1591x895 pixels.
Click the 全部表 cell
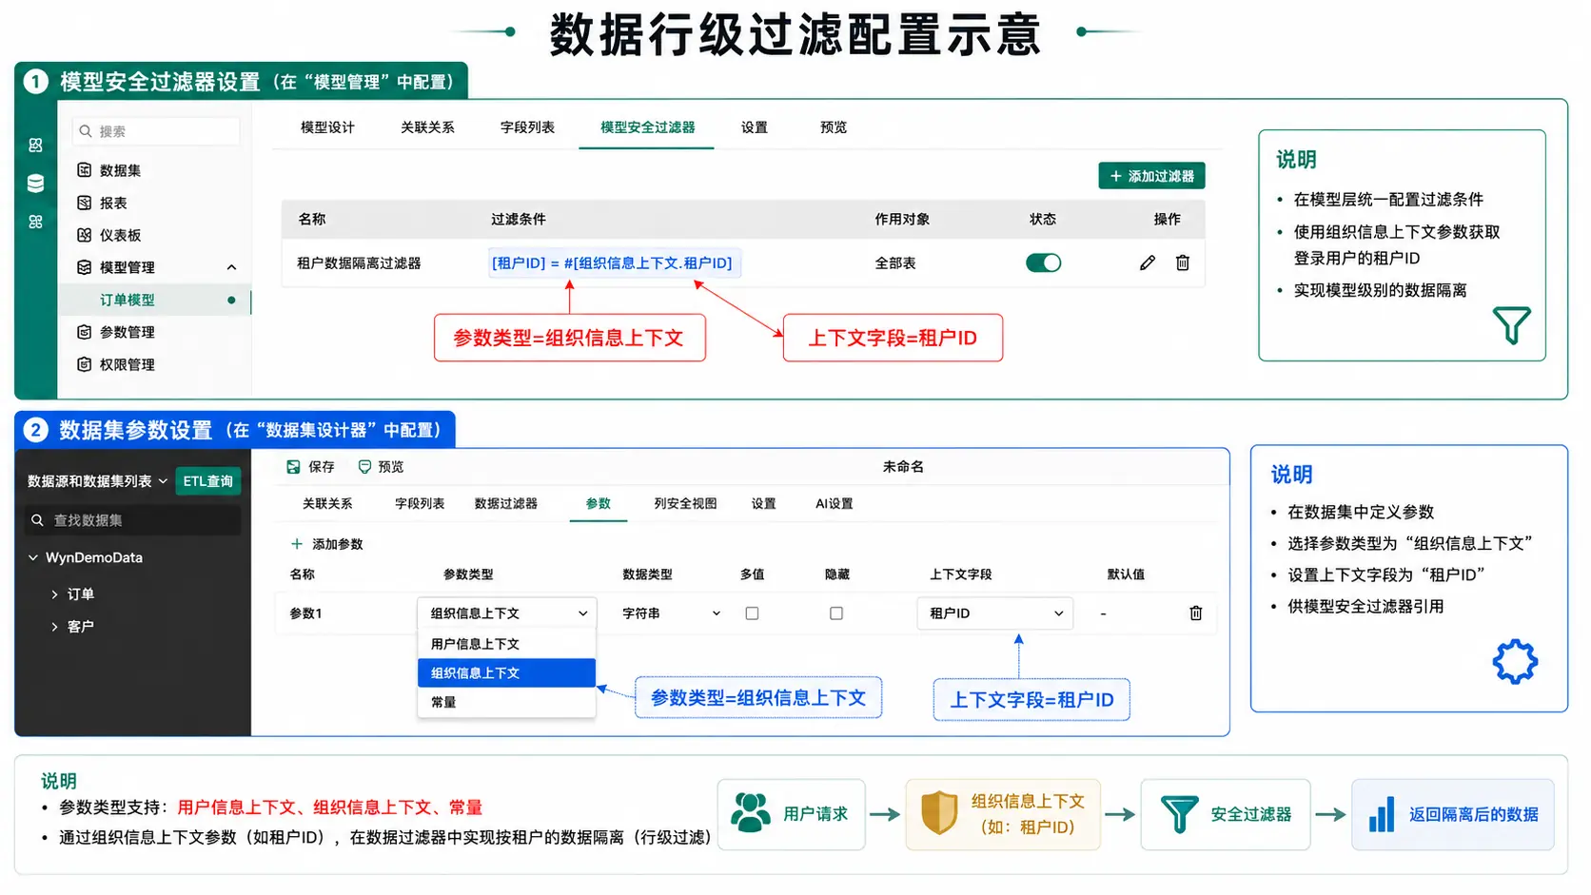895,263
